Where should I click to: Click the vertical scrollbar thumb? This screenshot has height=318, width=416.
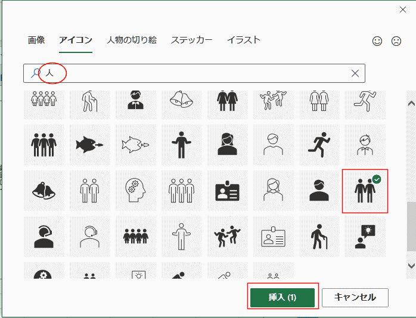pyautogui.click(x=411, y=226)
